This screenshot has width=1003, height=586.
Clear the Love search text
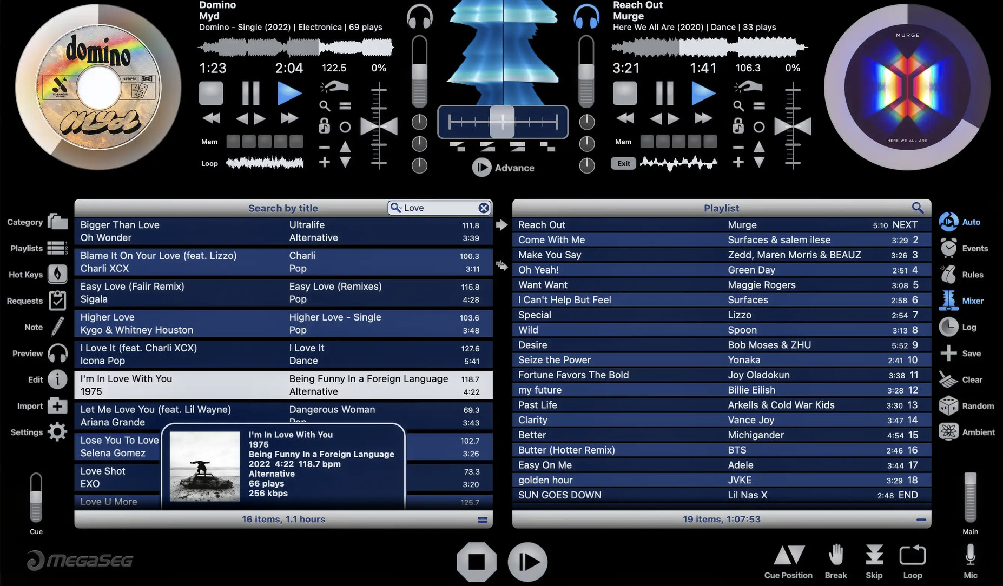(484, 208)
